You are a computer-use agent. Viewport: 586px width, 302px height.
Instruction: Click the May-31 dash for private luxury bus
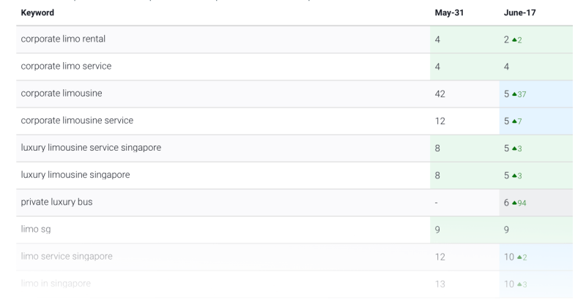coord(437,203)
